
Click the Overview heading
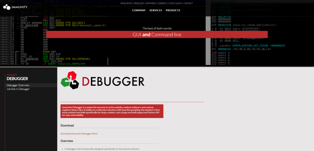pyautogui.click(x=67, y=141)
